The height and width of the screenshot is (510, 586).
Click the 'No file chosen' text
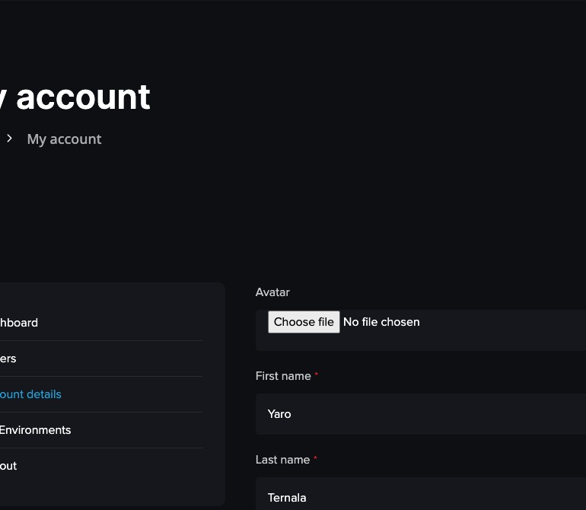pos(381,322)
